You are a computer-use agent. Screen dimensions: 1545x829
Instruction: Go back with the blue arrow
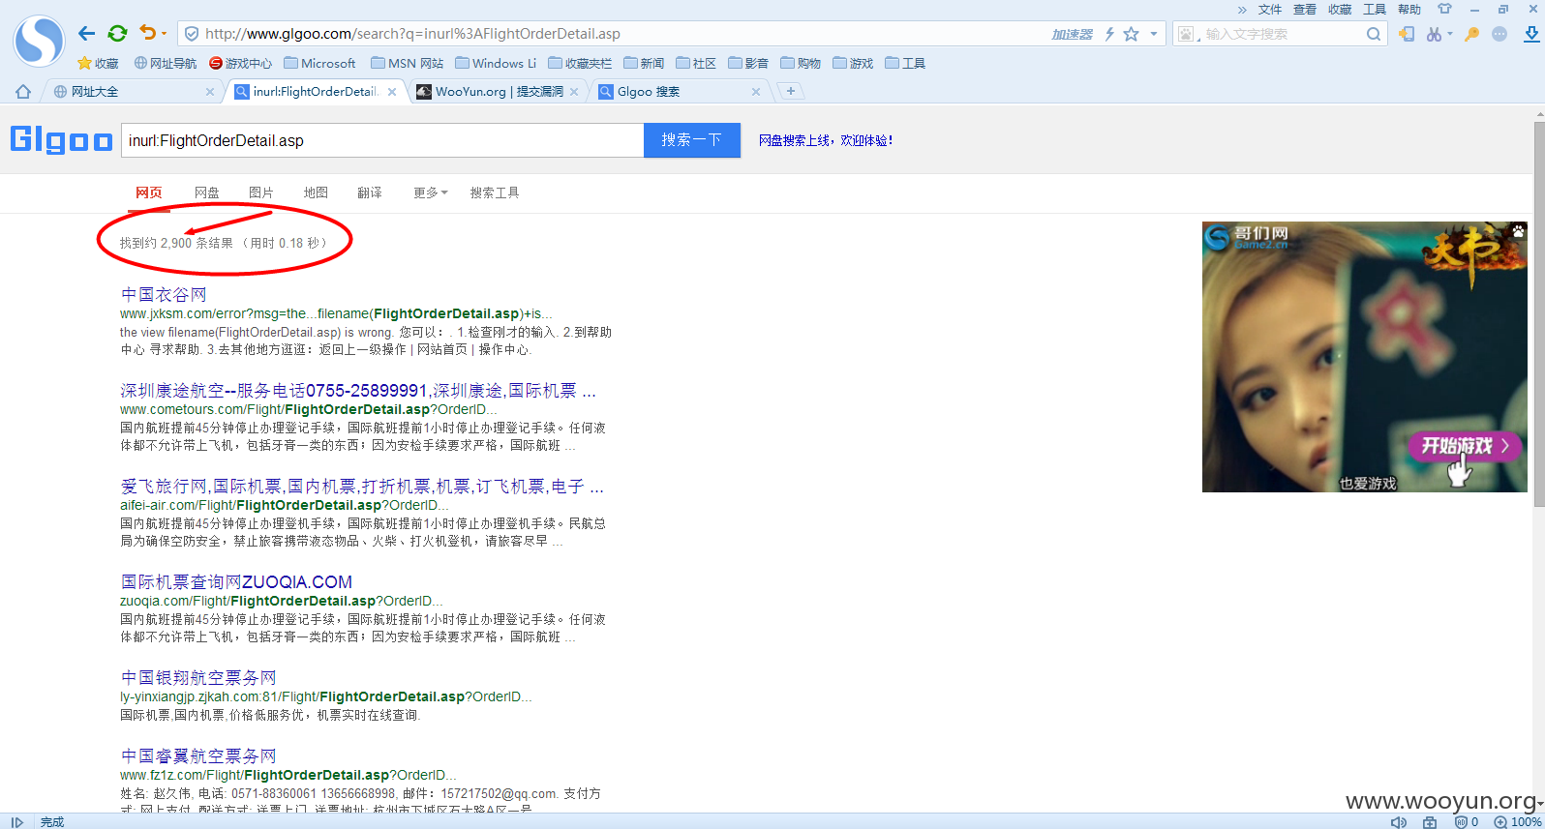(86, 34)
